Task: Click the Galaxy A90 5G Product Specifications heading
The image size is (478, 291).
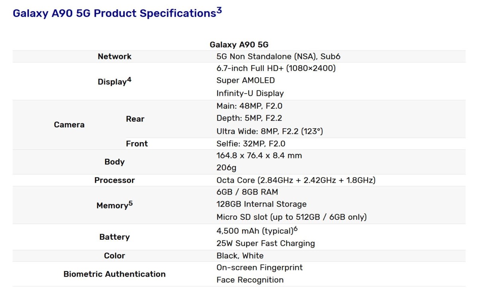Action: coord(114,13)
